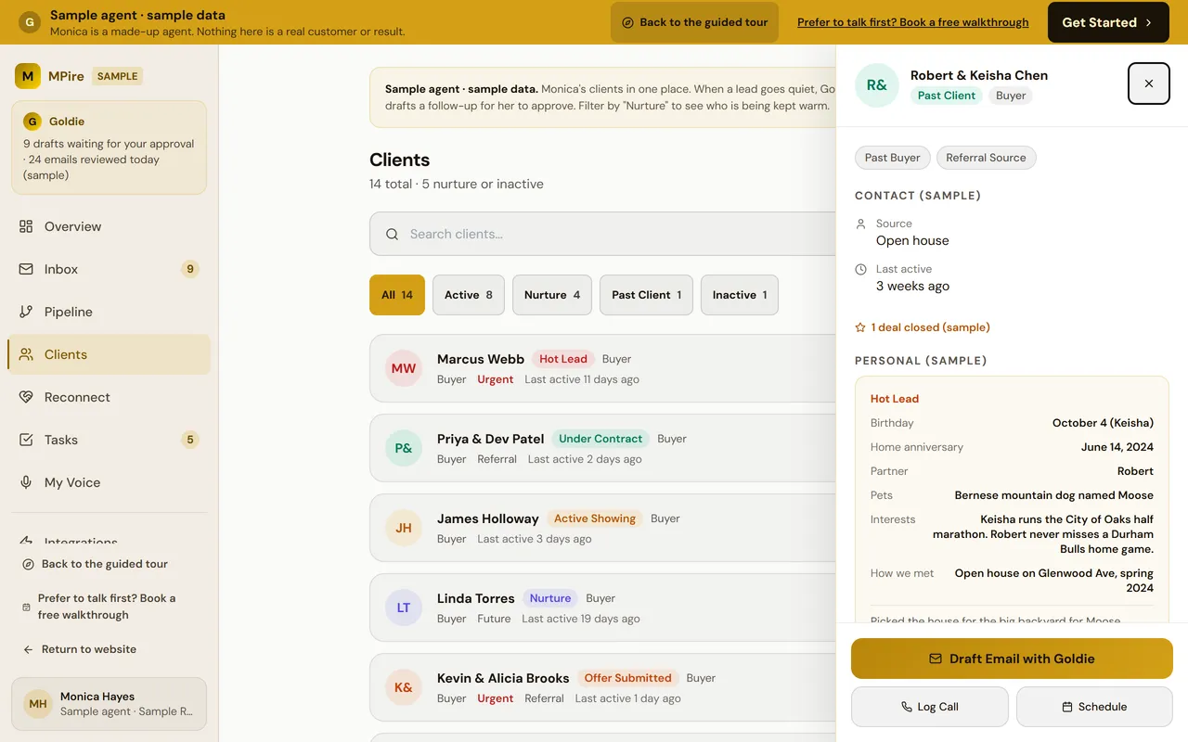Viewport: 1188px width, 742px height.
Task: Close the Robert & Keisha Chen panel
Action: pyautogui.click(x=1149, y=83)
